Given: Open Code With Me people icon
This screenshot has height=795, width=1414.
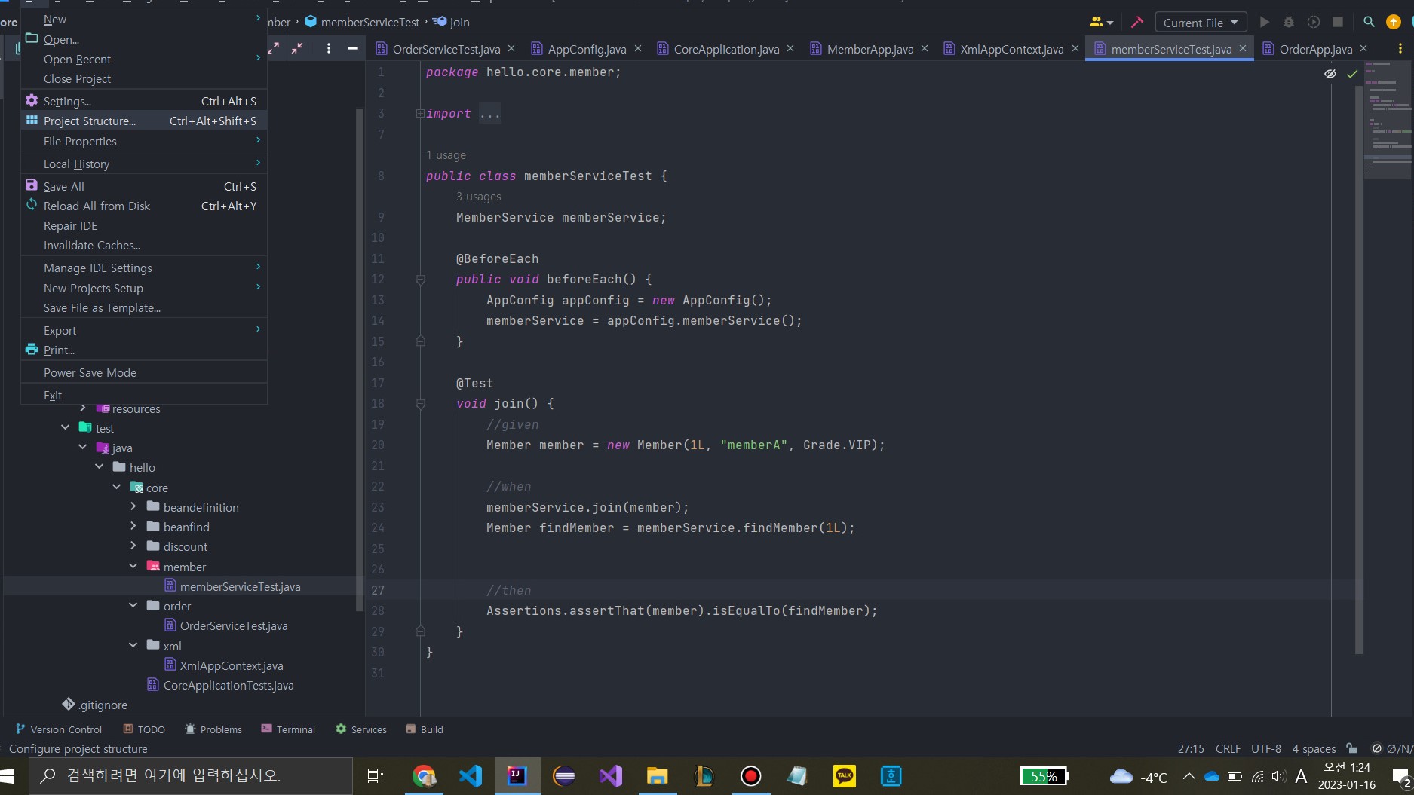Looking at the screenshot, I should tap(1101, 23).
